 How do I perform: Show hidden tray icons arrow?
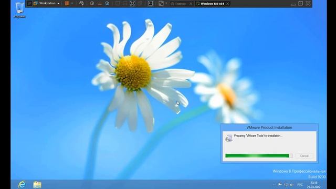[x=274, y=185]
